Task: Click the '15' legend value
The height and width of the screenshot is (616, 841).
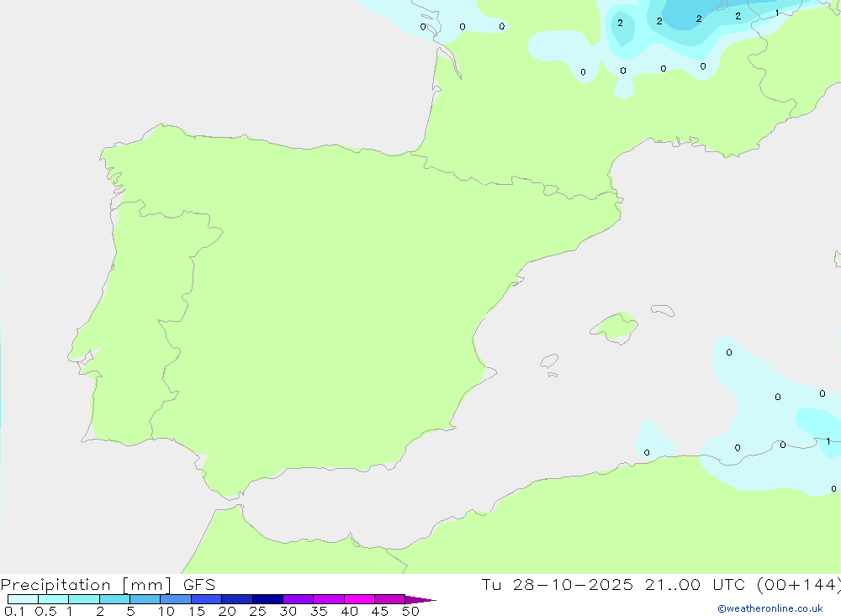Action: pos(197,611)
